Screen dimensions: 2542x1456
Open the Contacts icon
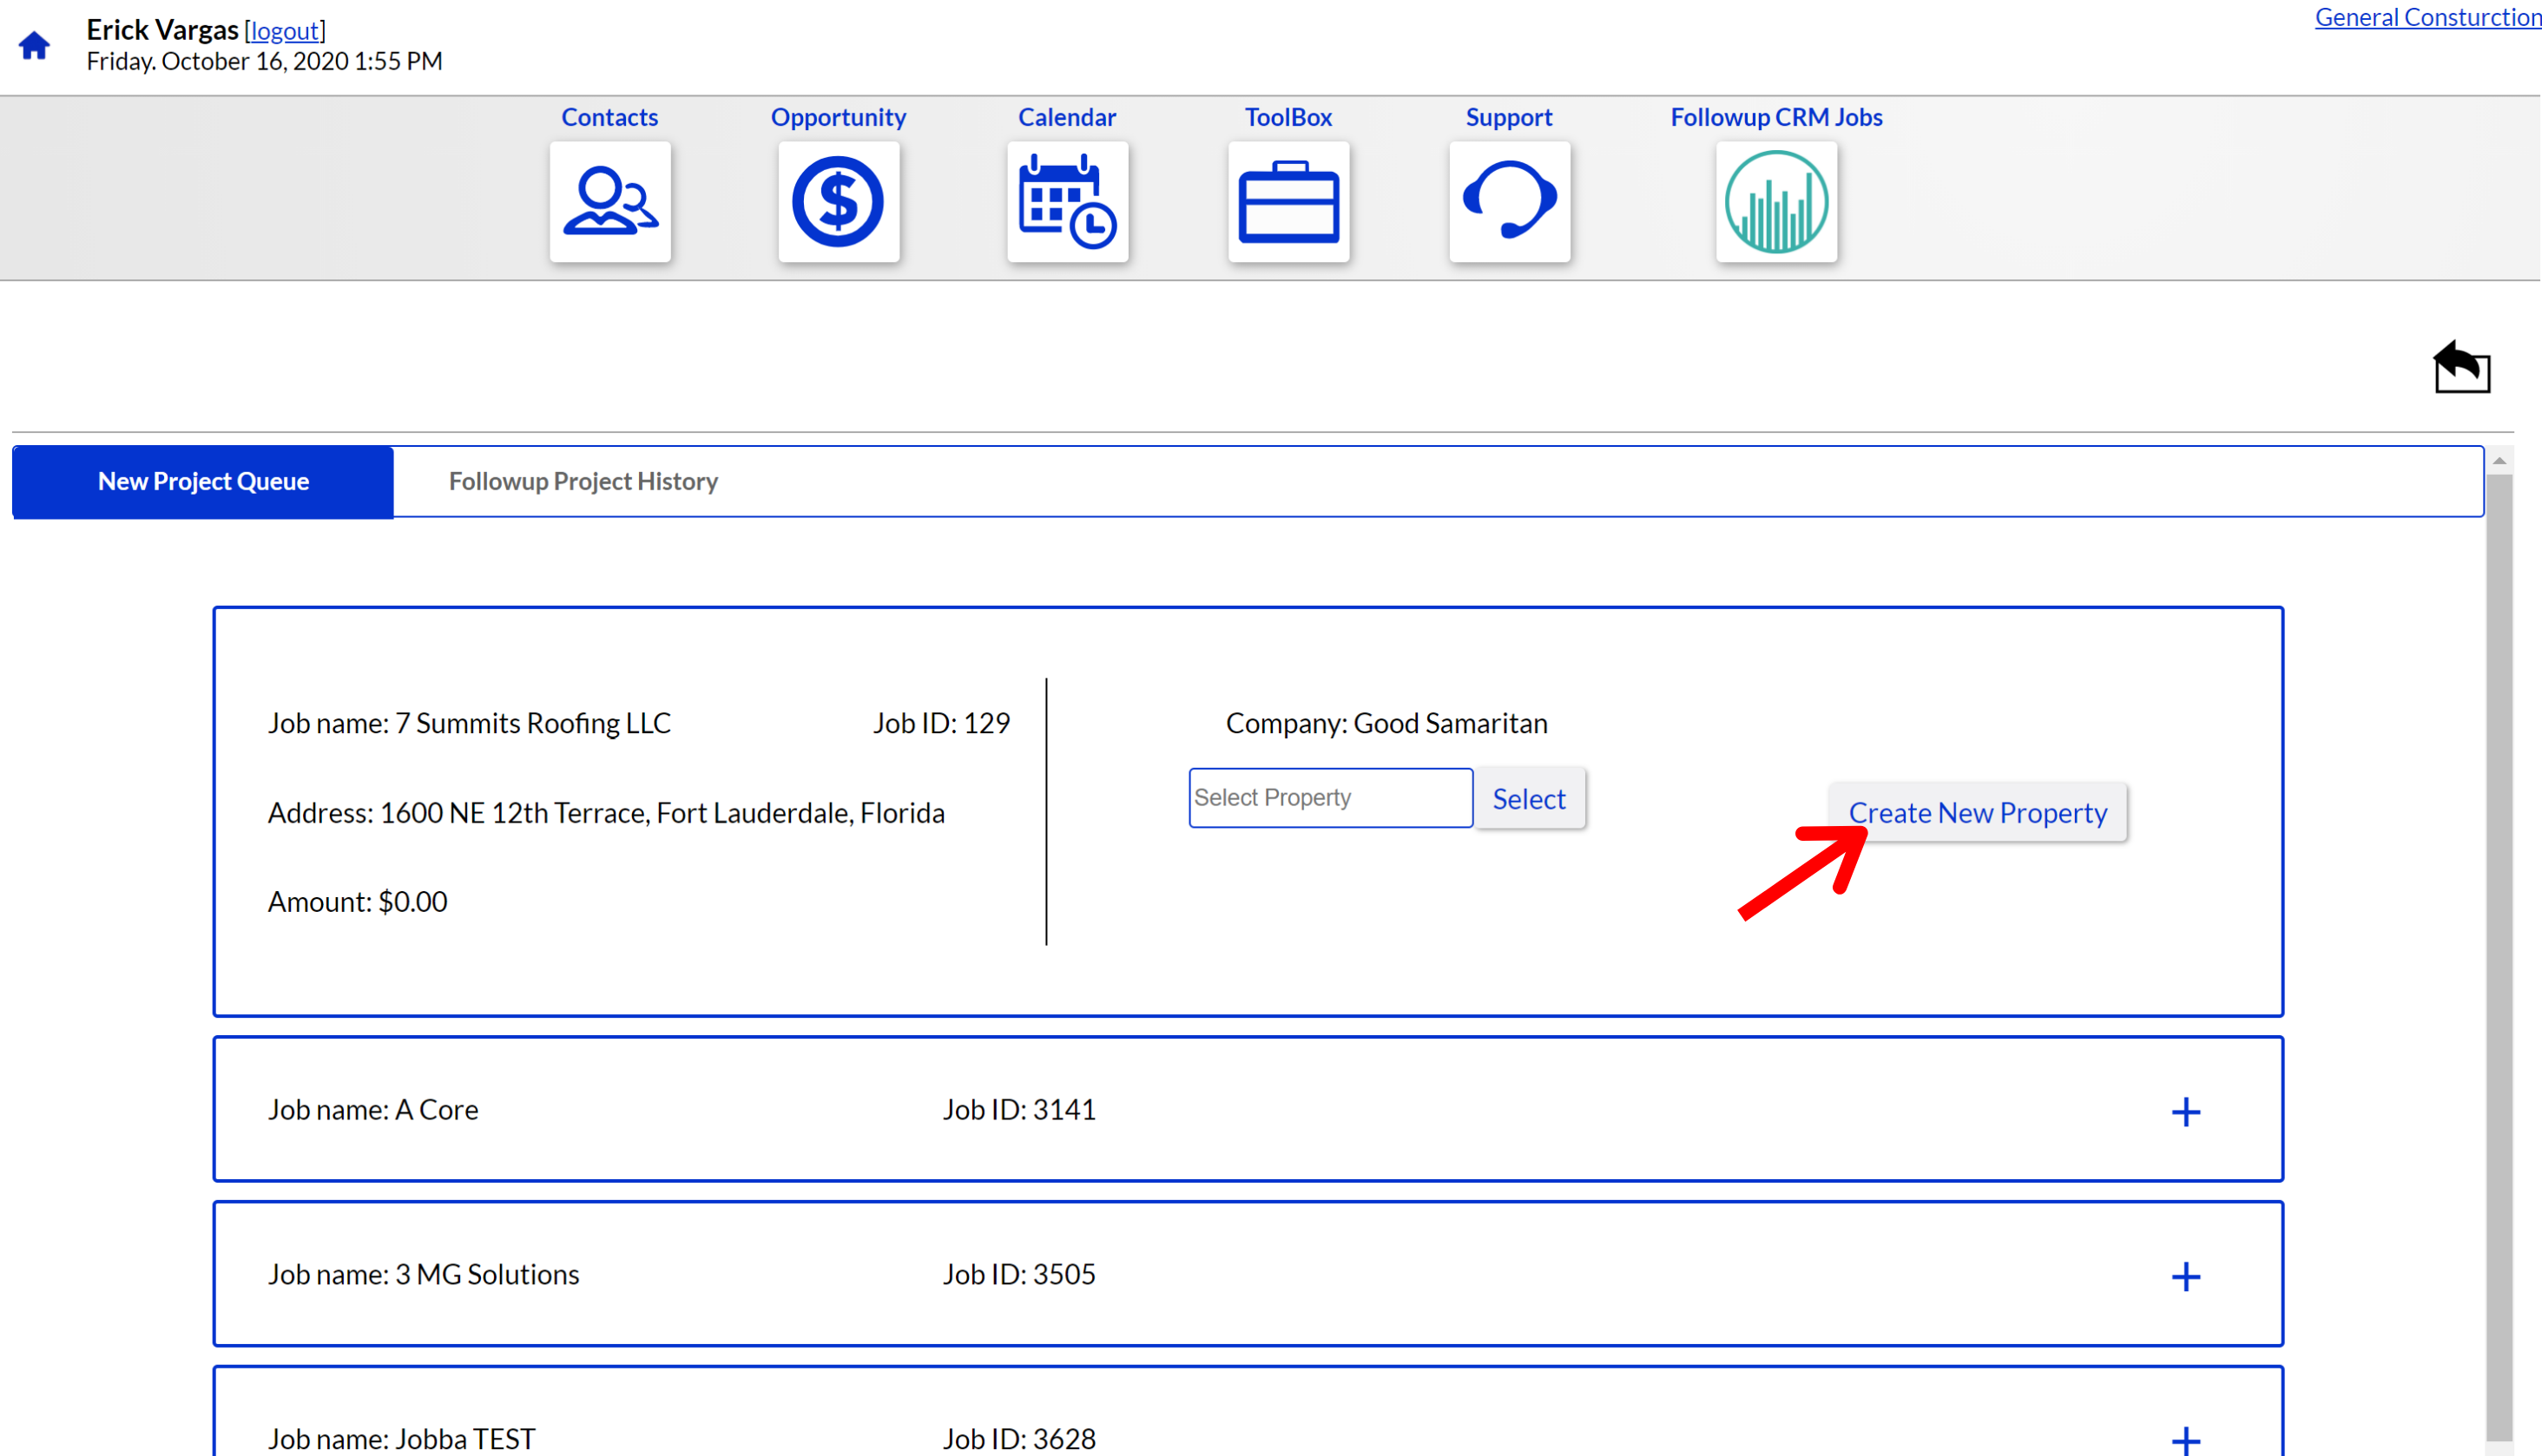pos(609,201)
